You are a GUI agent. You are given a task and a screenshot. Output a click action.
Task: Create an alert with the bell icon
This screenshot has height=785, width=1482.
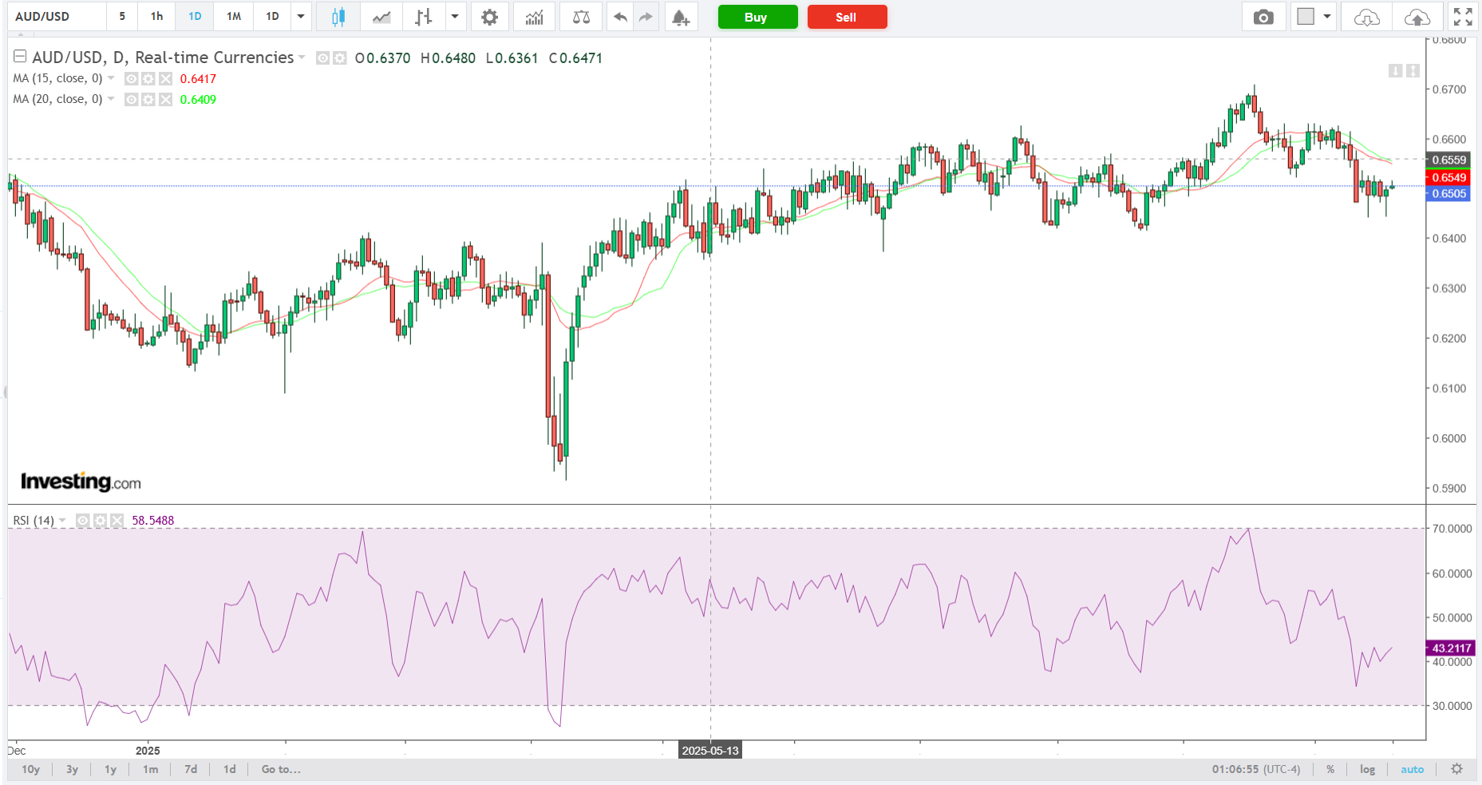click(x=680, y=17)
